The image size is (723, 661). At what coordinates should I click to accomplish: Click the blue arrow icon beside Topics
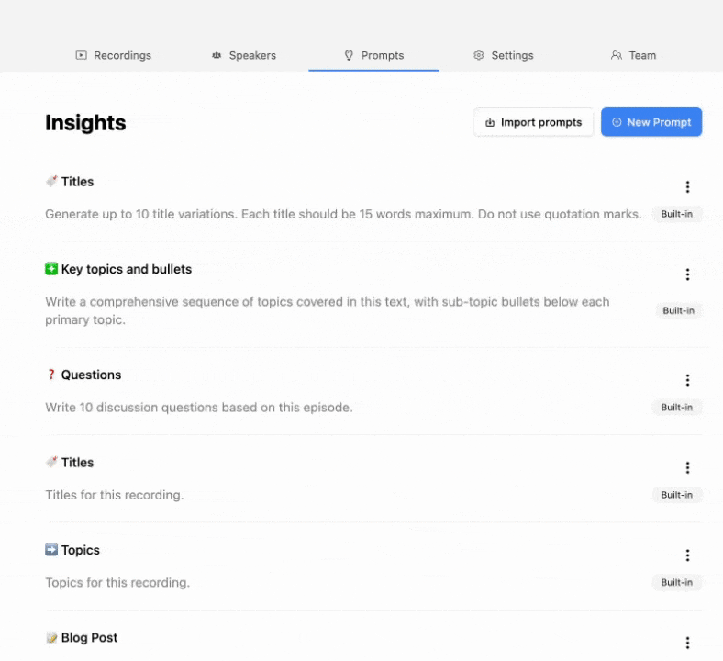[51, 550]
